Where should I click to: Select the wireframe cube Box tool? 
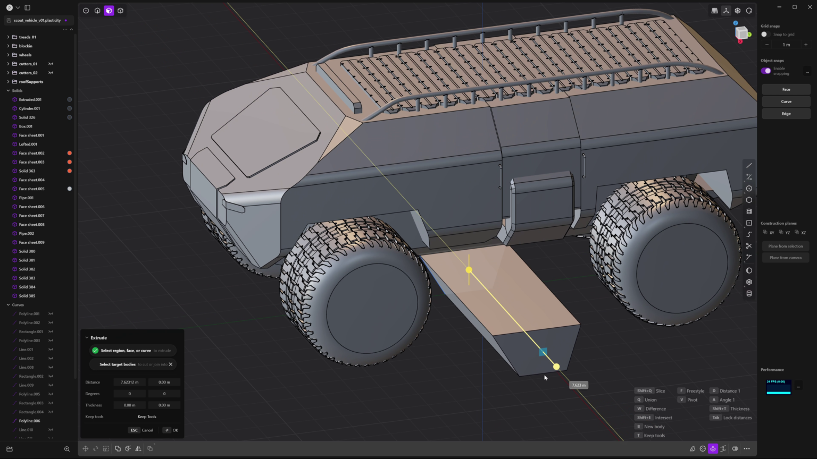[x=749, y=282]
